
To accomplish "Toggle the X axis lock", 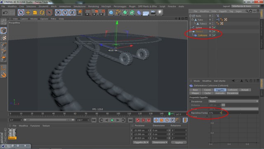I will 58,12.
